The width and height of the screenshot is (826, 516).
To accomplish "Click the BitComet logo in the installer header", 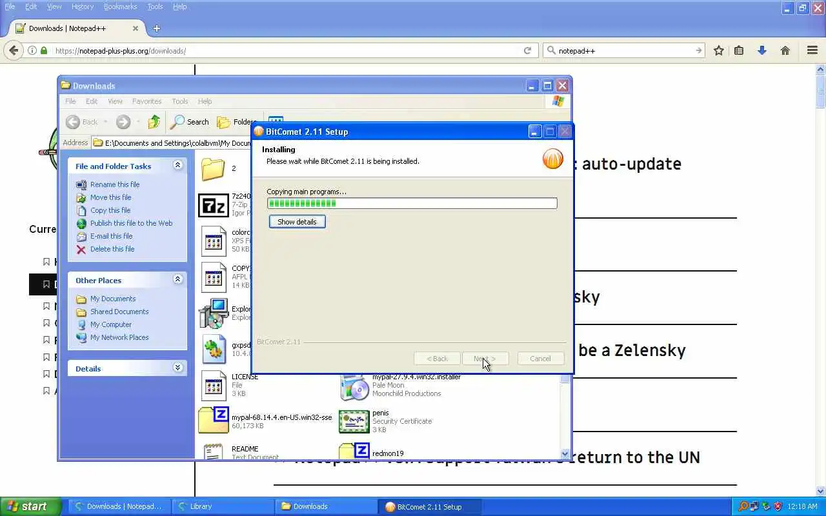I will tap(552, 159).
